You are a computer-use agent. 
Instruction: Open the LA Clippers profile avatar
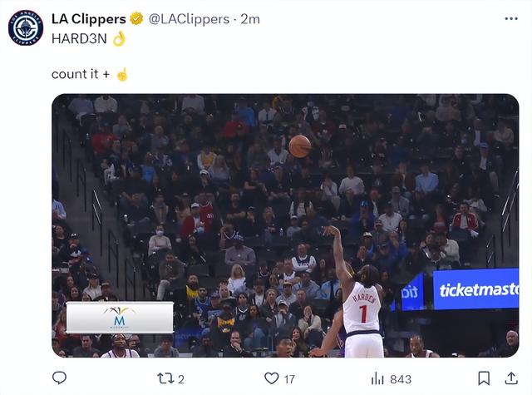26,27
